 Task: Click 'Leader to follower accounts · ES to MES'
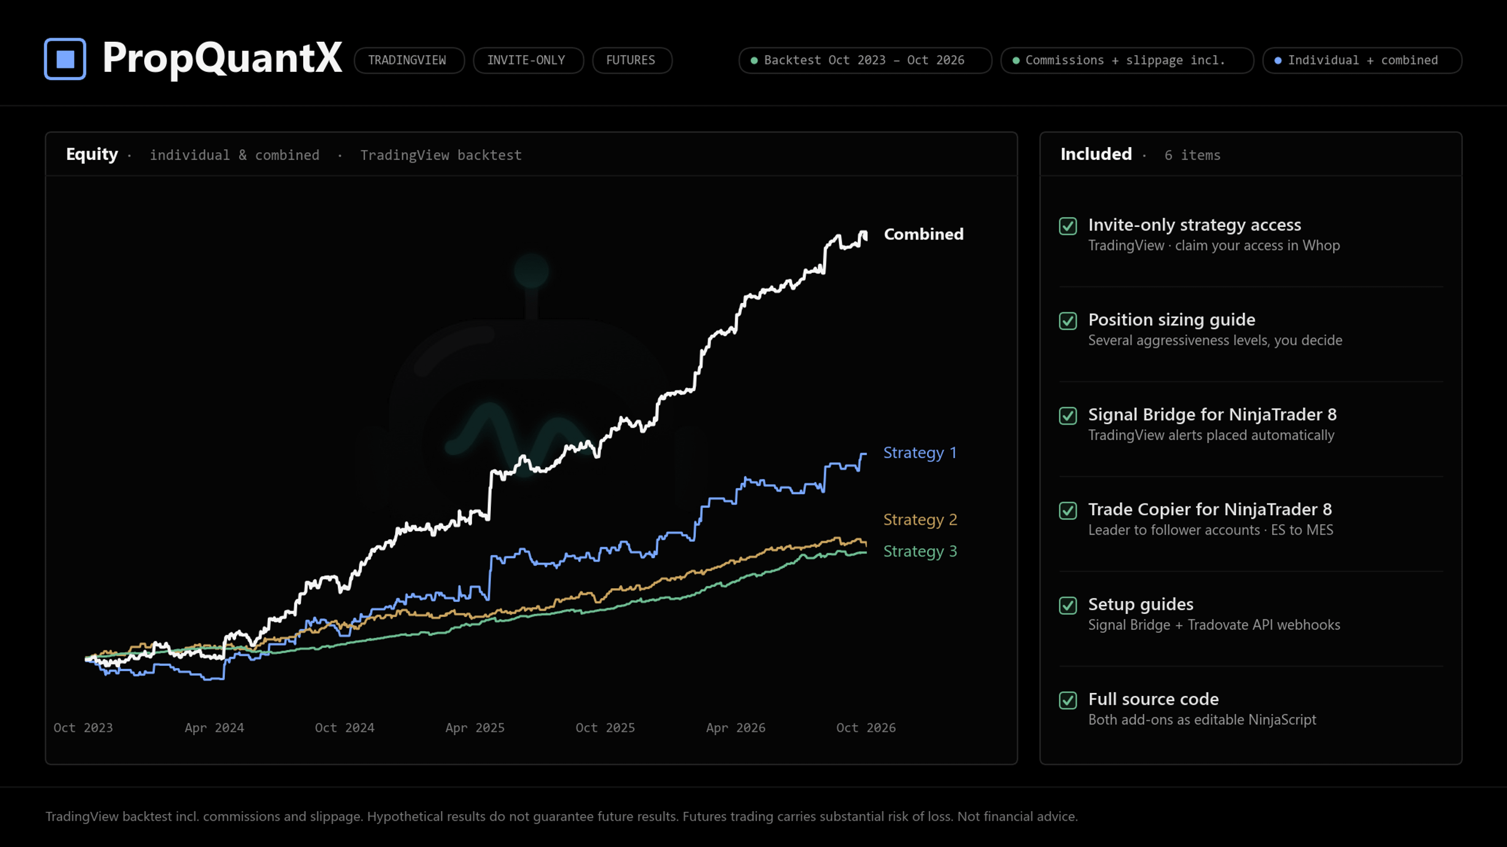click(1210, 530)
